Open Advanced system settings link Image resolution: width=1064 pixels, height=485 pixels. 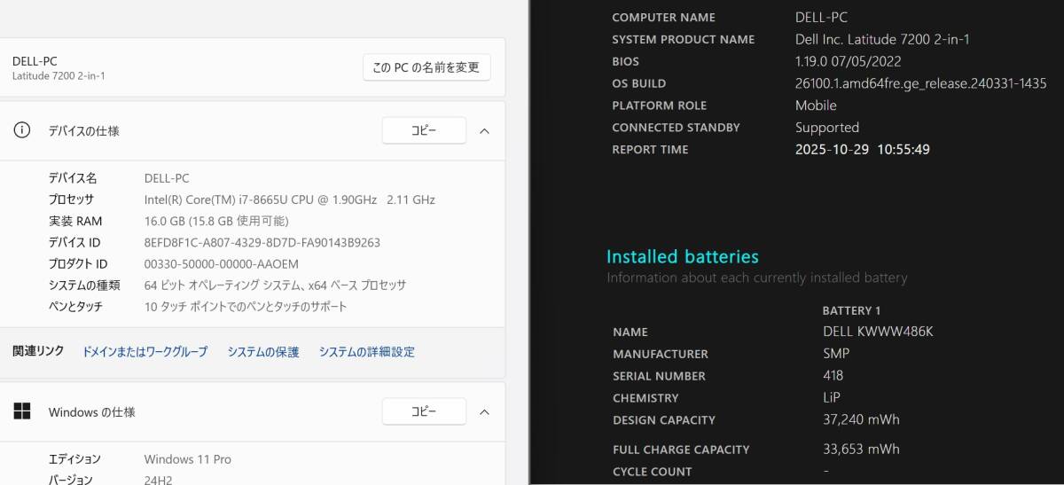pyautogui.click(x=367, y=352)
